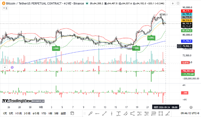Click the 2026-09-24 08:00 date label
The image size is (201, 117).
click(x=166, y=107)
